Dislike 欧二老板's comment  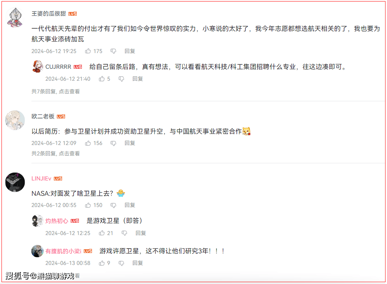[113, 143]
